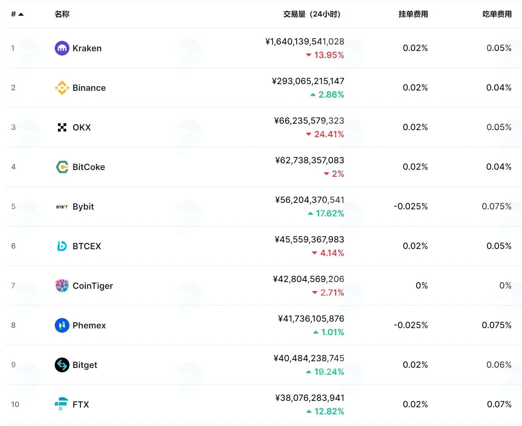This screenshot has height=426, width=522.
Task: Open the CoinTiger name link
Action: 93,286
